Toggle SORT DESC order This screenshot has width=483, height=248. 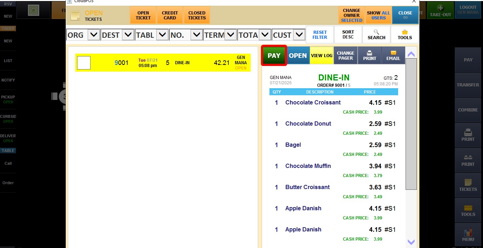click(348, 35)
